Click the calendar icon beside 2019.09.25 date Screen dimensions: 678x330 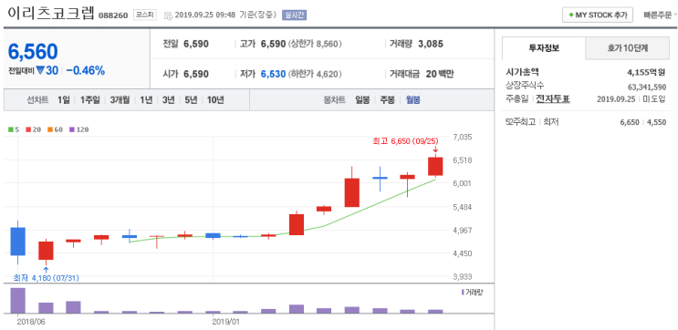tap(168, 15)
